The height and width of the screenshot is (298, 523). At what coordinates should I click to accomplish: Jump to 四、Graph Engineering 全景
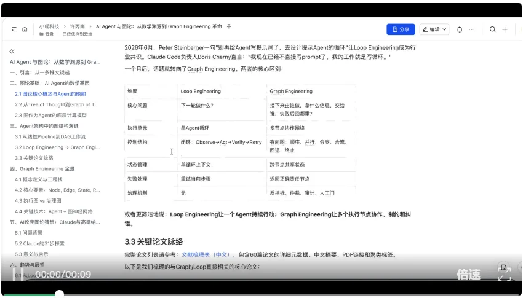[x=42, y=168]
